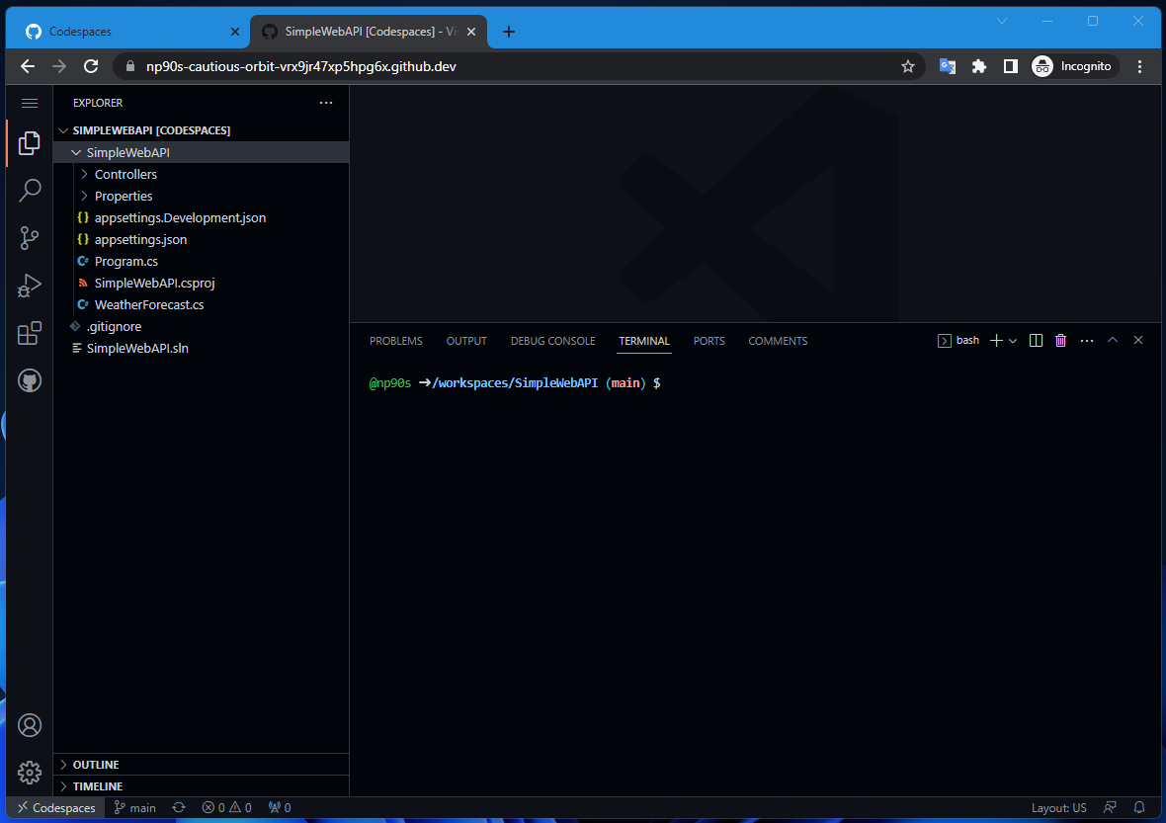Select the TERMINAL tab
1166x823 pixels.
[644, 341]
